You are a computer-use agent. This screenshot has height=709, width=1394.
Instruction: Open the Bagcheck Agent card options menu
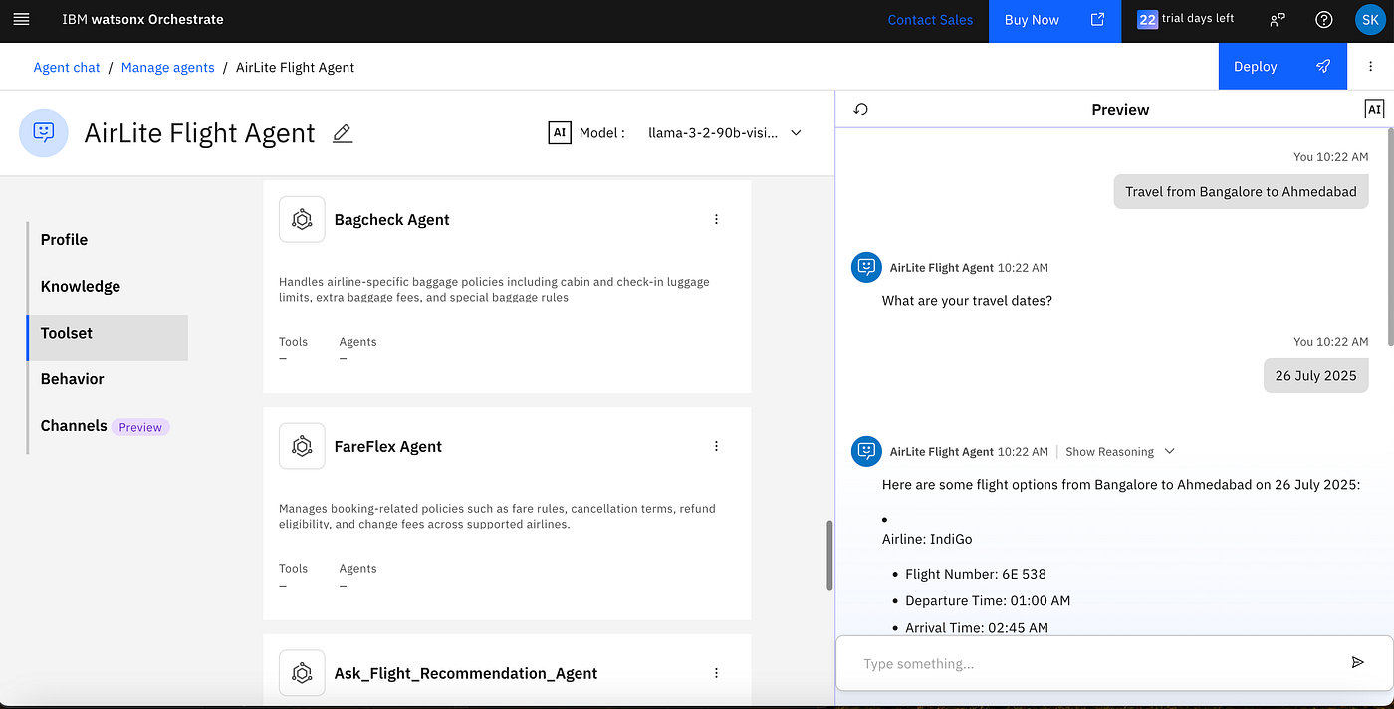coord(716,219)
